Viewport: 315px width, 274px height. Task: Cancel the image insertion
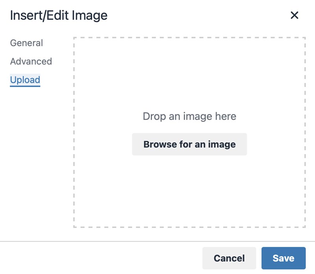tap(229, 258)
